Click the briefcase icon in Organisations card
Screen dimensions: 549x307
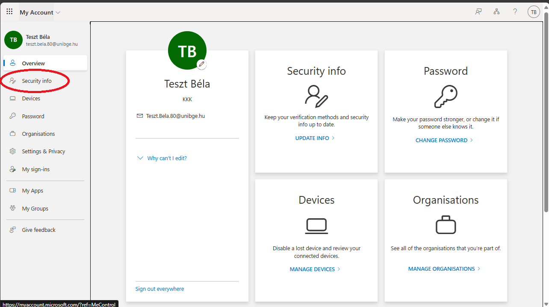[446, 225]
